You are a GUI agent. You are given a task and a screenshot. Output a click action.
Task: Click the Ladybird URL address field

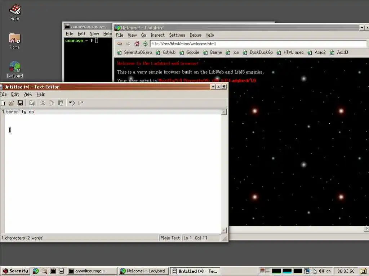pos(258,43)
